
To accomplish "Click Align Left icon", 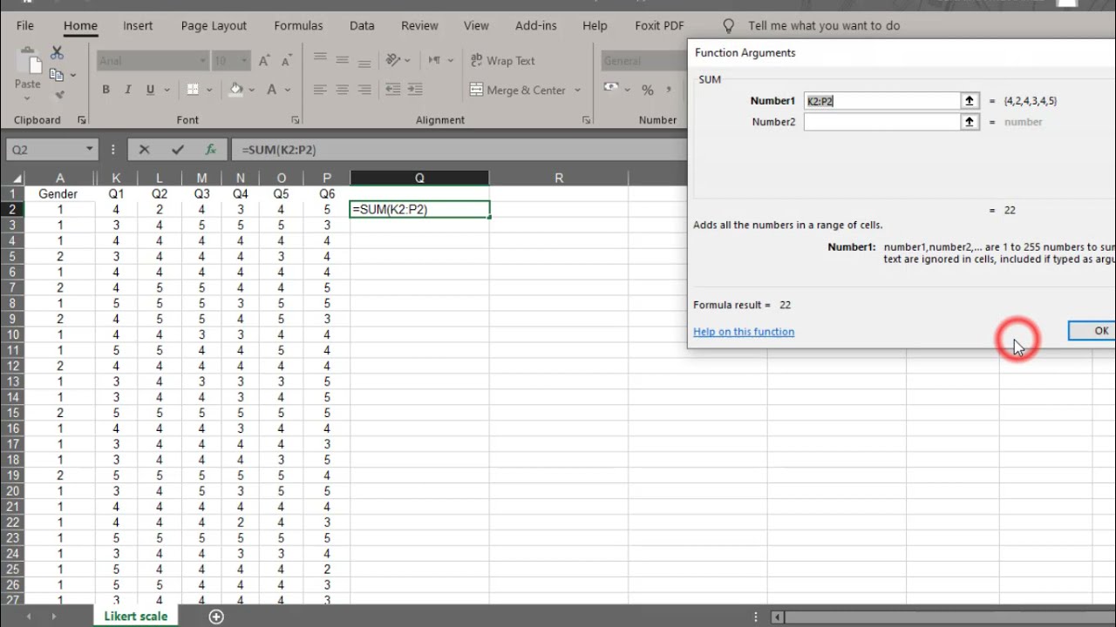I will pos(320,90).
